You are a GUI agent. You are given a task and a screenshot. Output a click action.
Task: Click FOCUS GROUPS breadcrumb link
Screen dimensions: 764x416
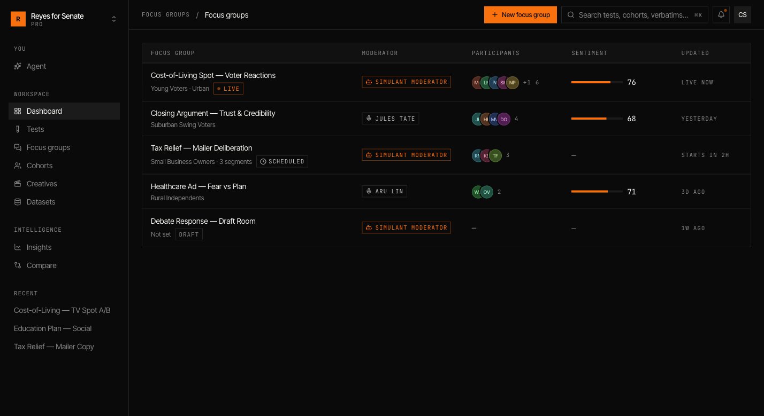click(165, 15)
